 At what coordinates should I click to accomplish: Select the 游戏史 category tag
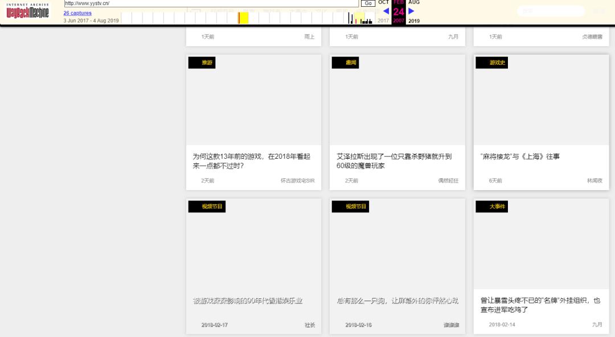point(492,63)
